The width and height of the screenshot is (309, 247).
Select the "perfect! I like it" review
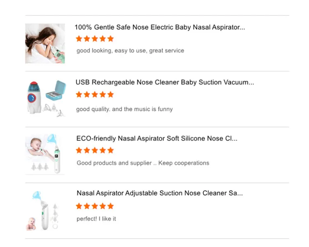coord(96,219)
